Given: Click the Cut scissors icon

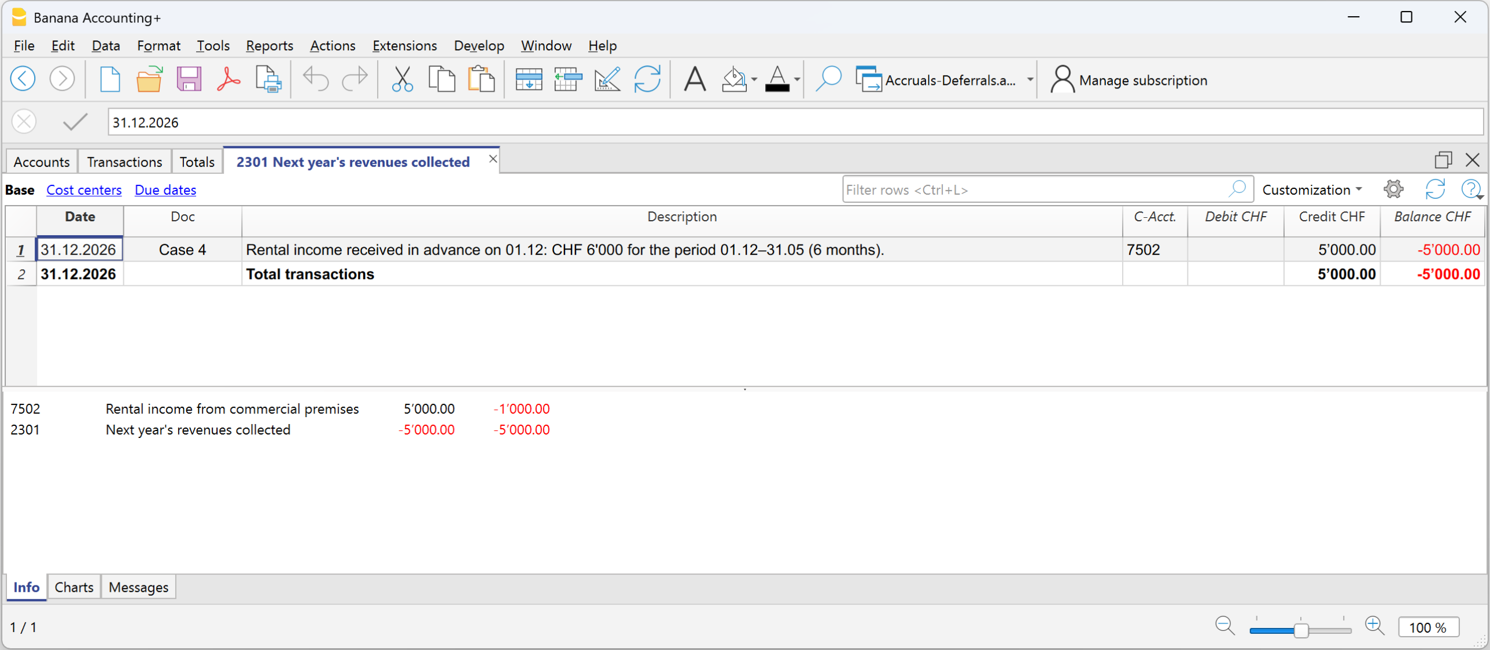Looking at the screenshot, I should pos(402,79).
